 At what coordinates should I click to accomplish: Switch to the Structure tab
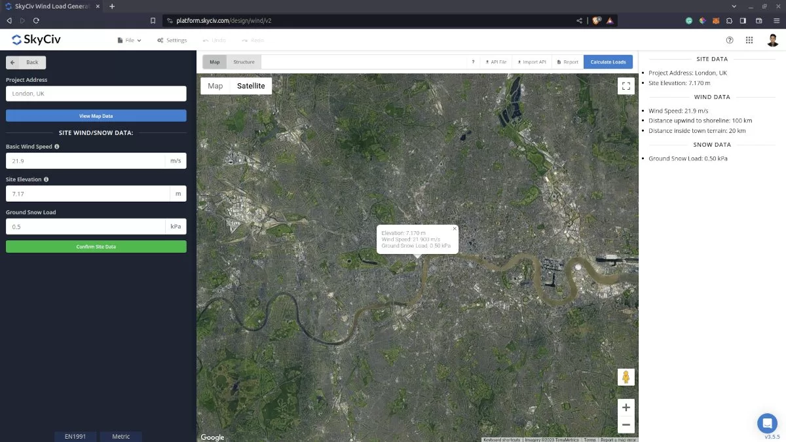[244, 62]
